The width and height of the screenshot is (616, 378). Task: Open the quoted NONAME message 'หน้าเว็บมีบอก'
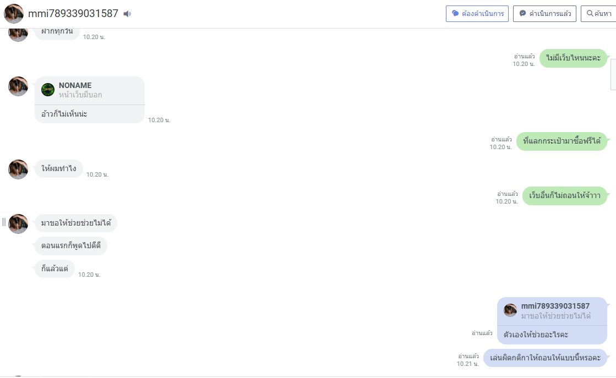pos(90,90)
